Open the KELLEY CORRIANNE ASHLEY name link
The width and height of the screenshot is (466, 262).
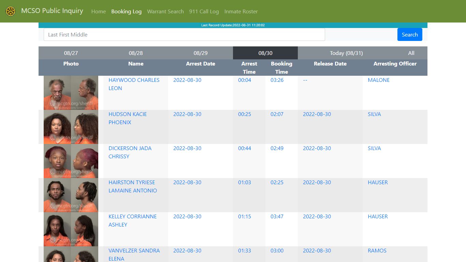click(x=133, y=220)
